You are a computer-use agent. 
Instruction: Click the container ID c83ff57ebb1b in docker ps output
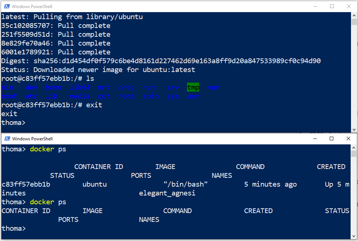point(26,184)
